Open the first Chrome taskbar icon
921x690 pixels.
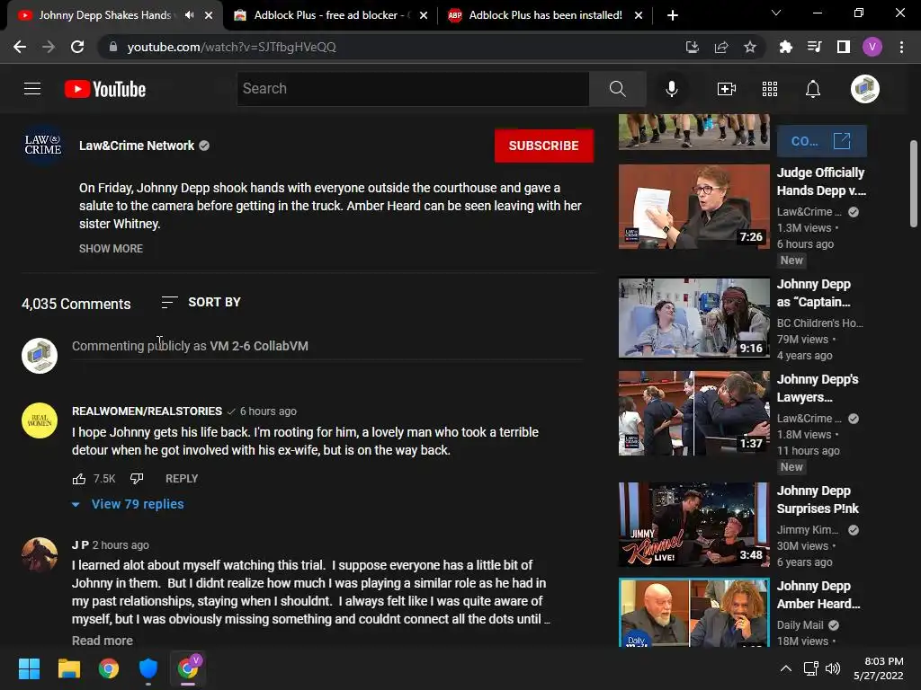(109, 668)
